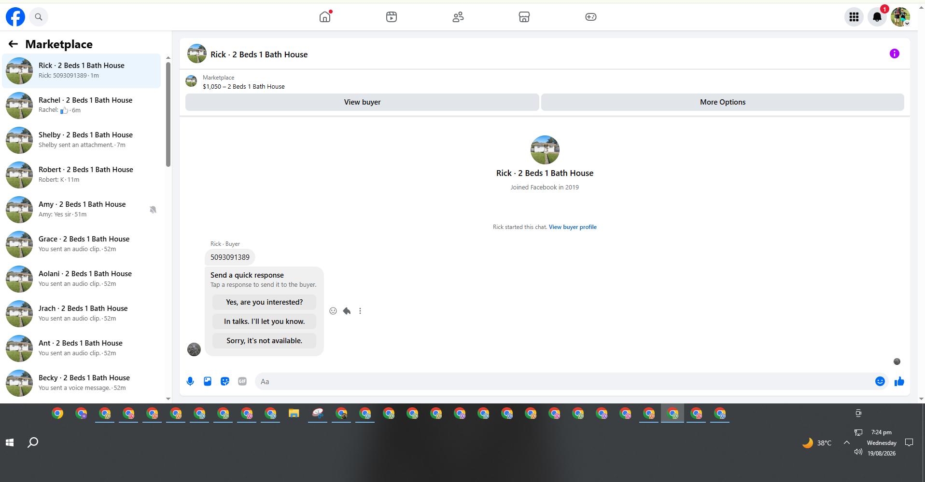Click the Aa message input field
The height and width of the screenshot is (482, 925).
pos(565,381)
